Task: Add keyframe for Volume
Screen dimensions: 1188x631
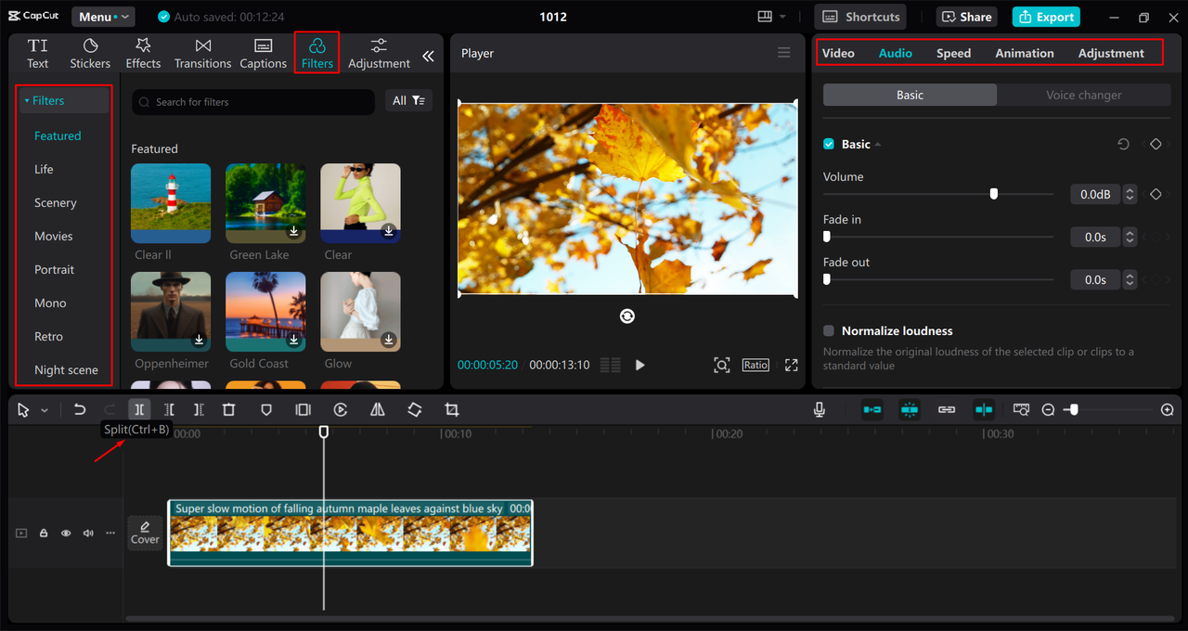Action: [1156, 195]
